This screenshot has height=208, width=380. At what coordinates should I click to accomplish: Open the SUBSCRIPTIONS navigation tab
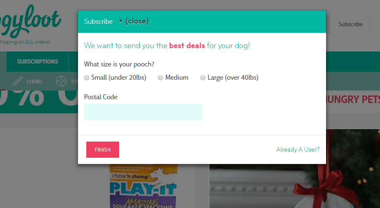(x=38, y=61)
